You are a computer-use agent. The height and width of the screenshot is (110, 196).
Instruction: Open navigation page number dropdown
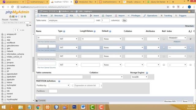(x=16, y=30)
